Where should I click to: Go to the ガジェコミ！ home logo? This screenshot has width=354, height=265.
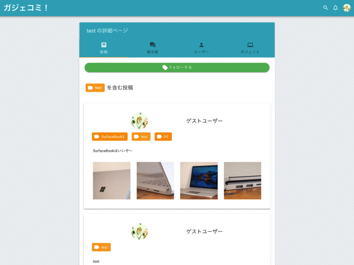click(x=26, y=8)
